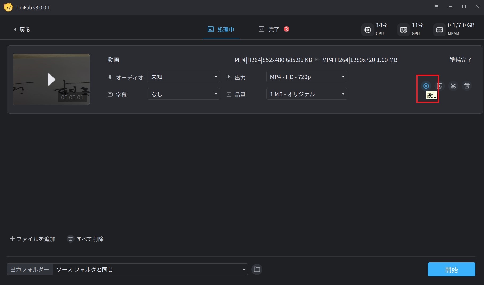Image resolution: width=484 pixels, height=285 pixels.
Task: Maximize the UniFab window
Action: pyautogui.click(x=464, y=7)
